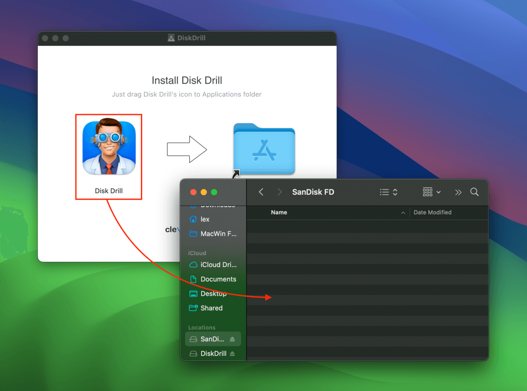Click the shared folder icon beside Shared

193,308
